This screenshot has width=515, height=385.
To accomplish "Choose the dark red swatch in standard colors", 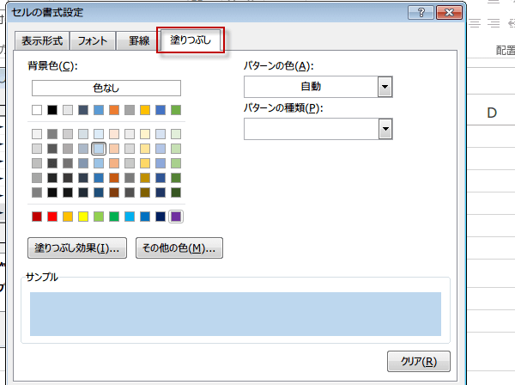I will pos(37,217).
